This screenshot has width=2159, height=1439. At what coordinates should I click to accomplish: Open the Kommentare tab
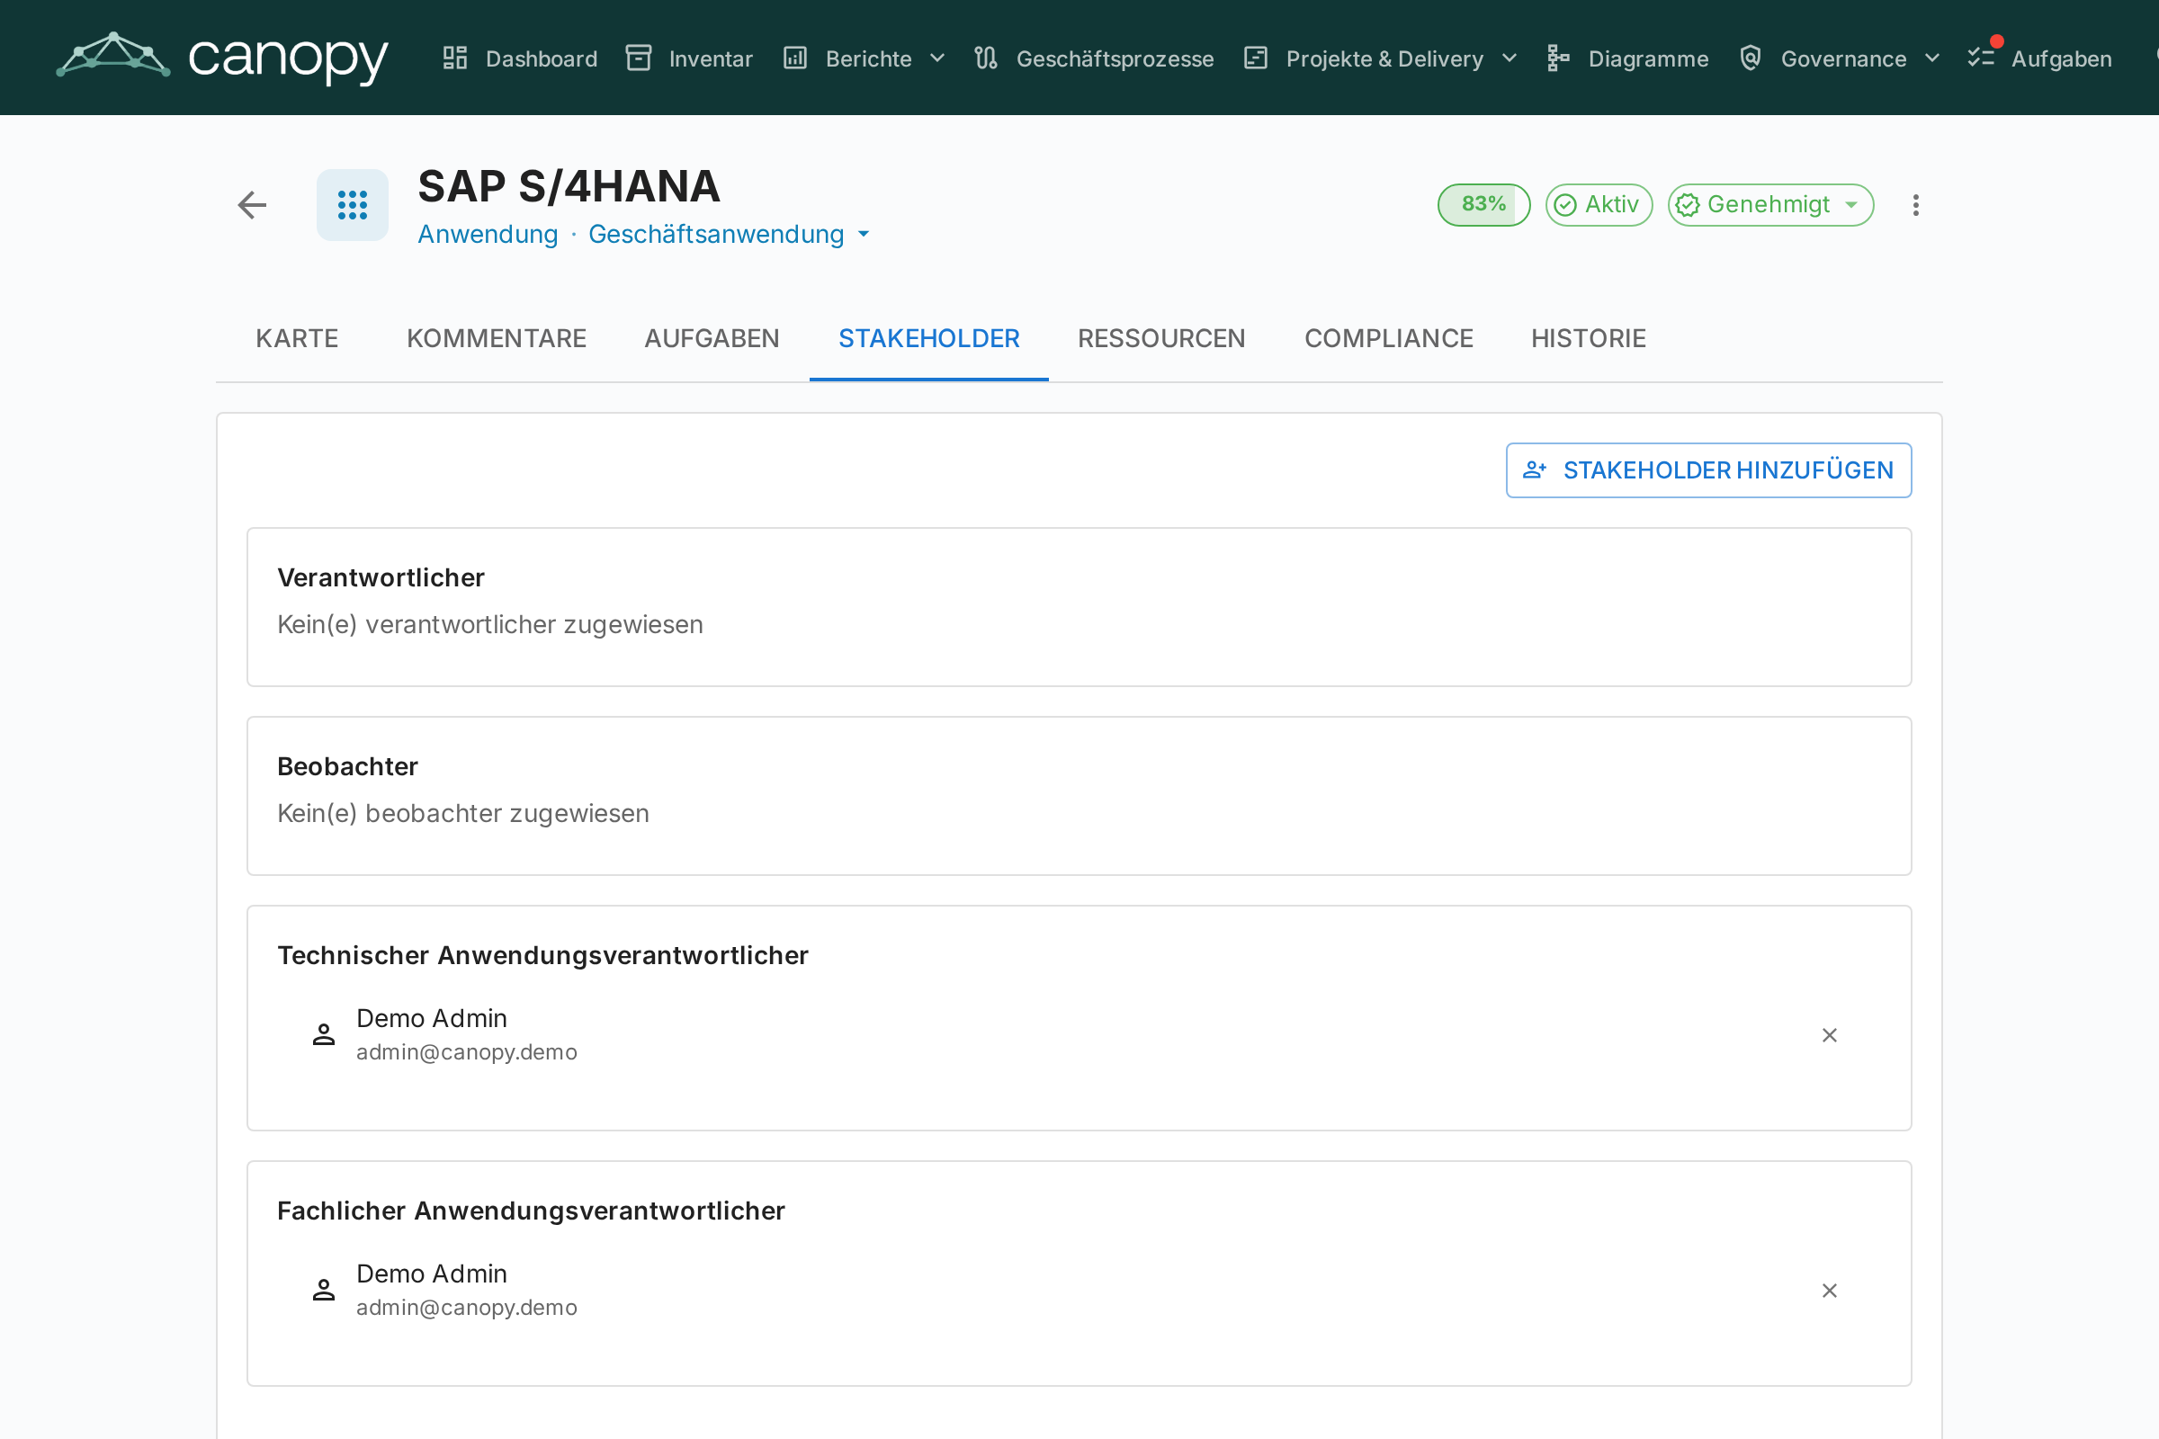[497, 339]
